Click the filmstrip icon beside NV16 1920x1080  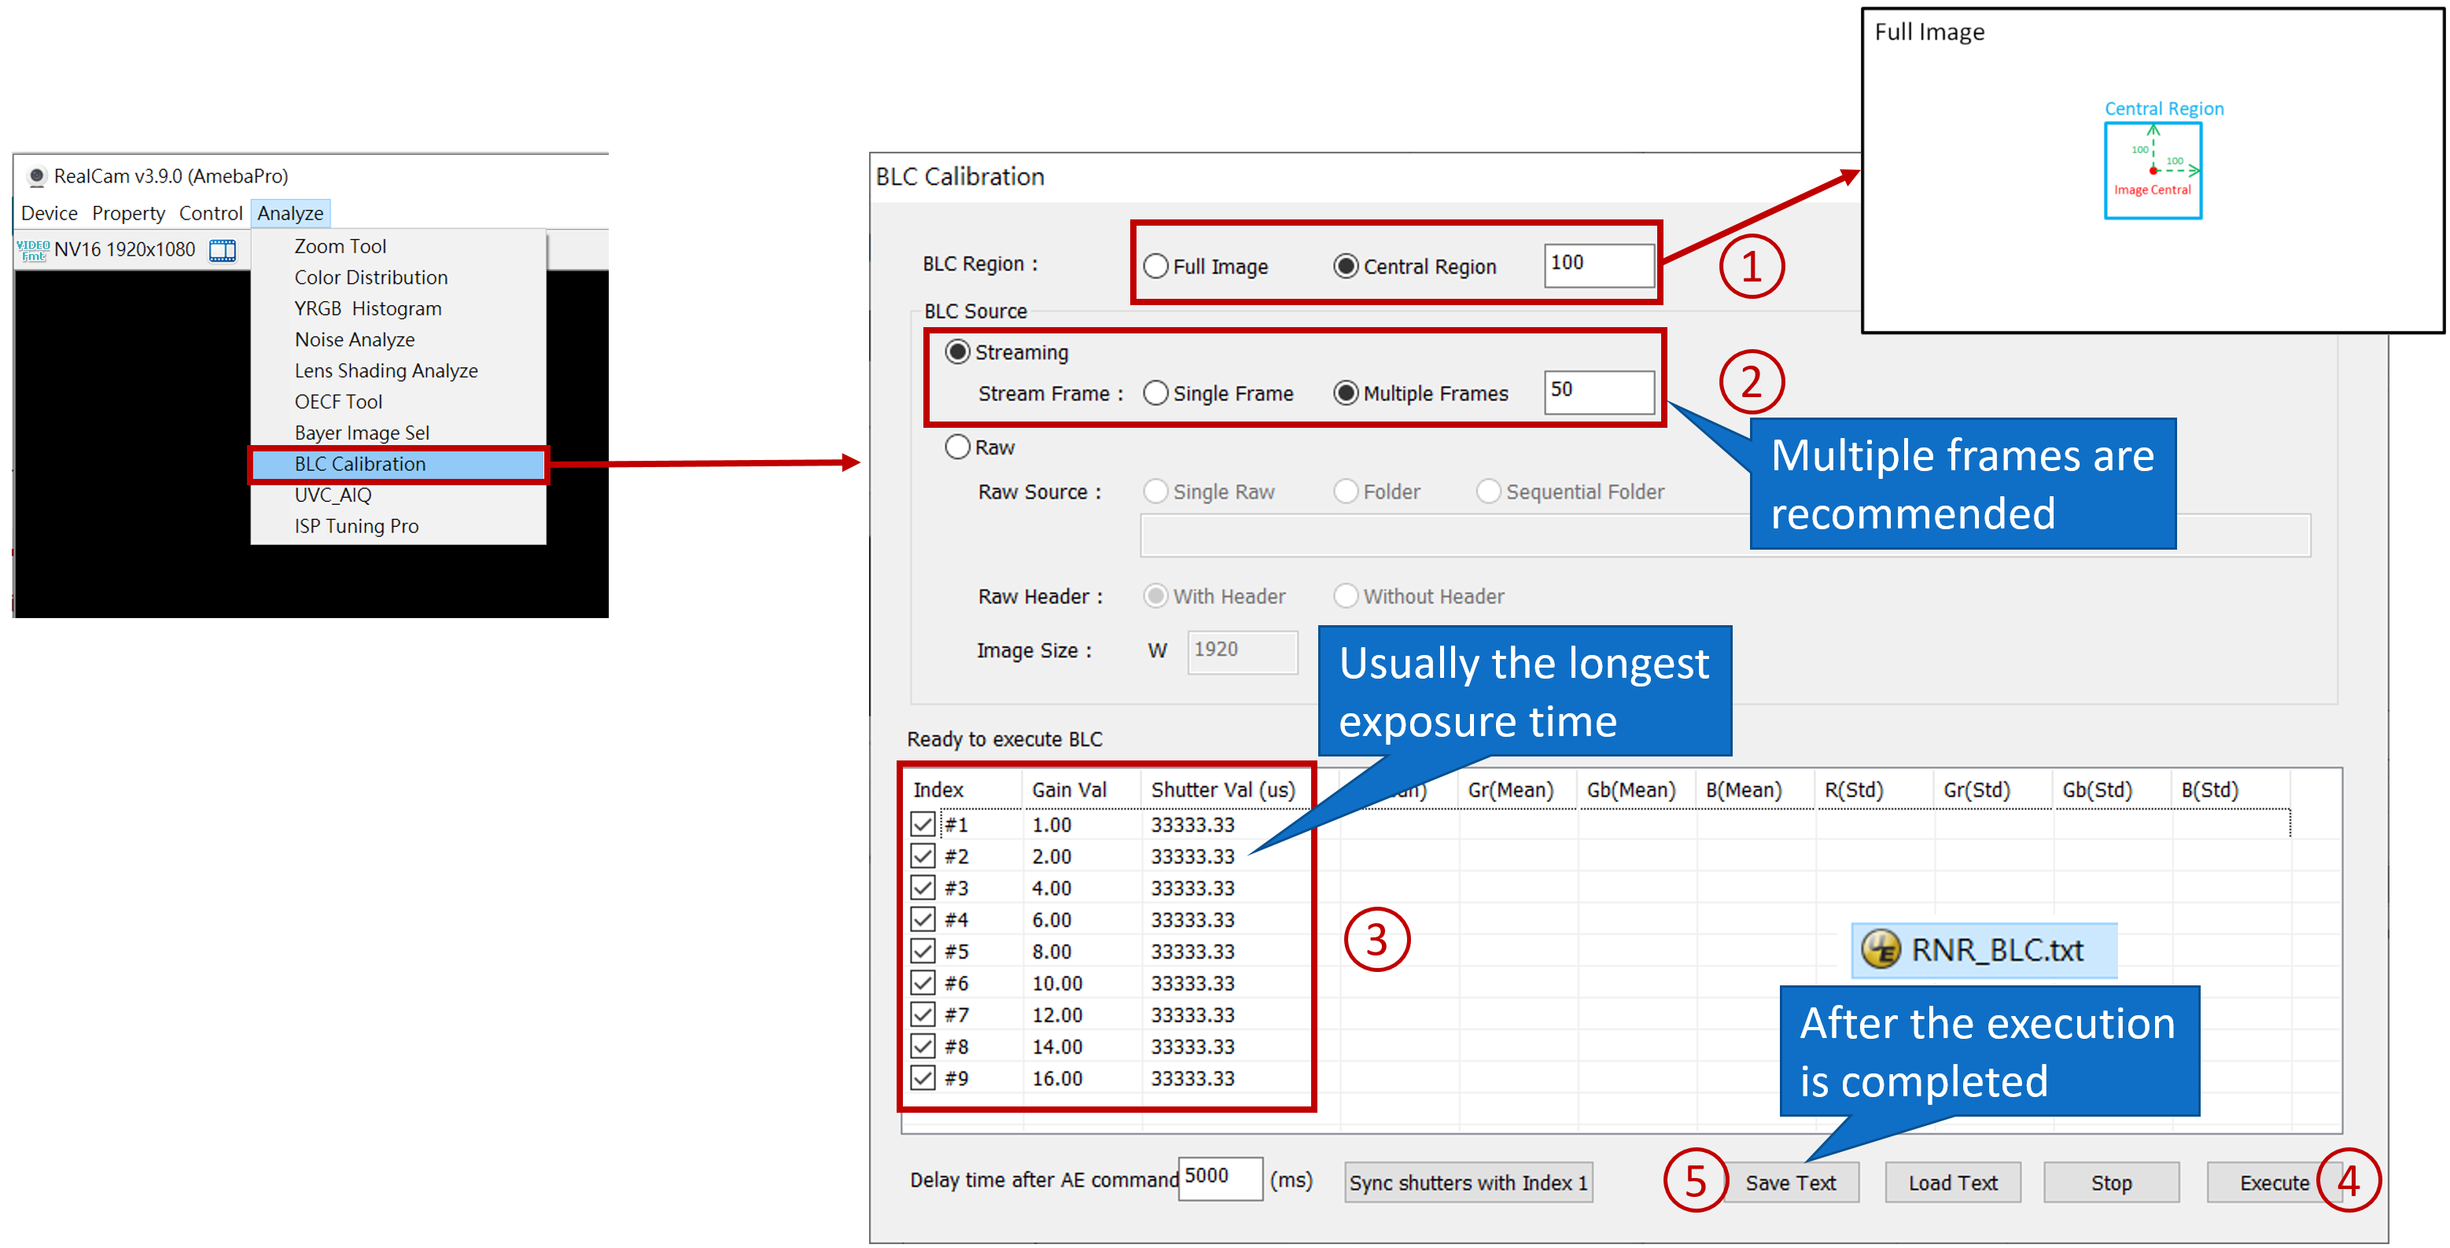tap(223, 250)
